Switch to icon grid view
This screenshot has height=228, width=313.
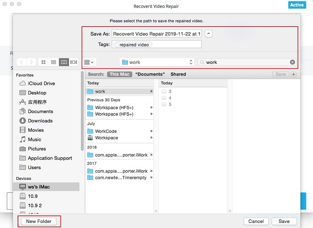click(43, 62)
